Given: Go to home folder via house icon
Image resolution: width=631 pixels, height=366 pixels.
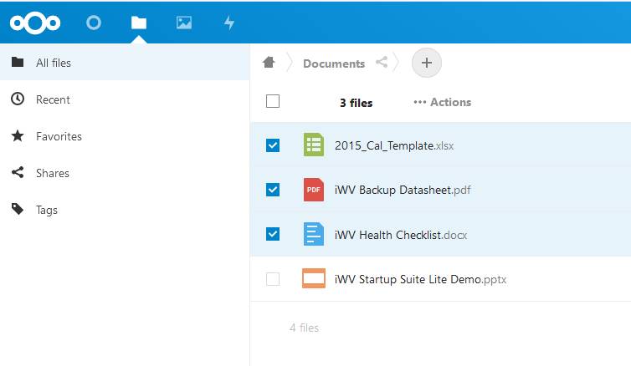Looking at the screenshot, I should coord(269,63).
